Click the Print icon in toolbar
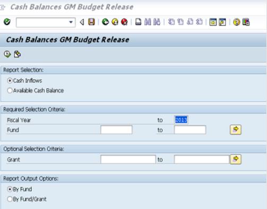 tap(138, 22)
